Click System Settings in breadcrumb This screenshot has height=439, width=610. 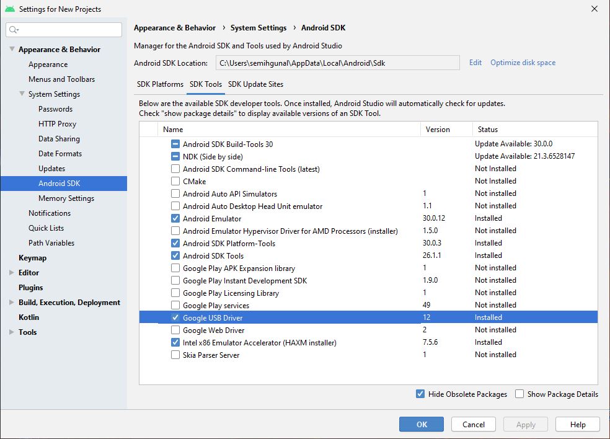(x=259, y=28)
